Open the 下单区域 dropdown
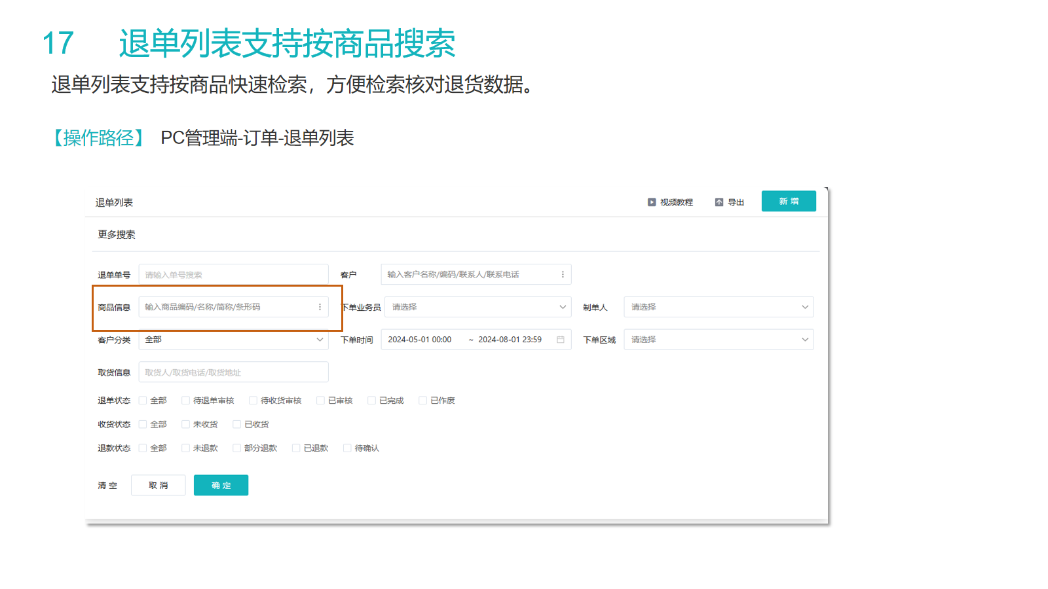Viewport: 1048px width, 589px height. pos(719,340)
